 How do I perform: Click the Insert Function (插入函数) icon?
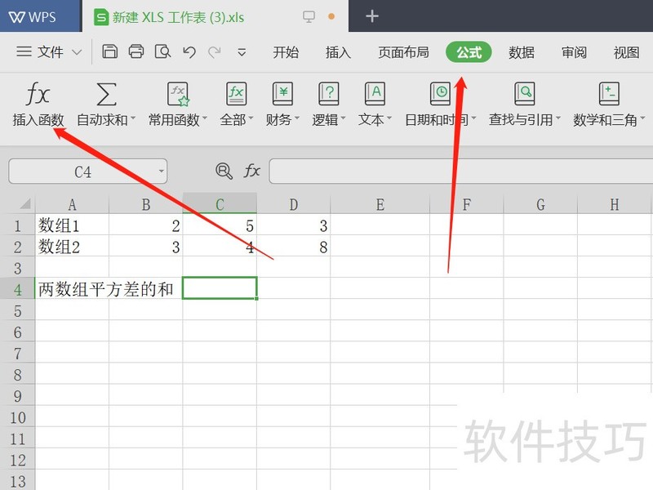point(38,95)
